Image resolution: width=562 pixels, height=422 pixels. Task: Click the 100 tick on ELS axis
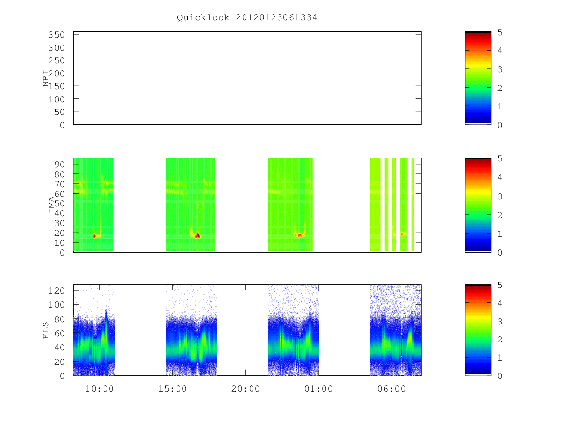coord(57,305)
